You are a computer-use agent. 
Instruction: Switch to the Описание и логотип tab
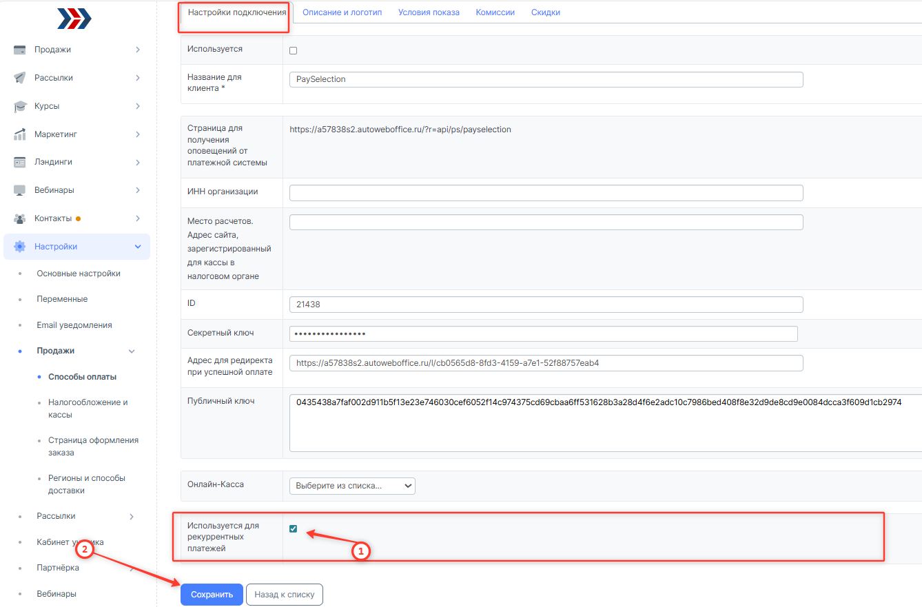342,12
